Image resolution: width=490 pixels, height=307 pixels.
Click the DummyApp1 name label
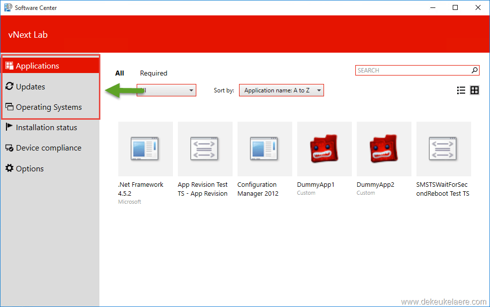point(316,185)
